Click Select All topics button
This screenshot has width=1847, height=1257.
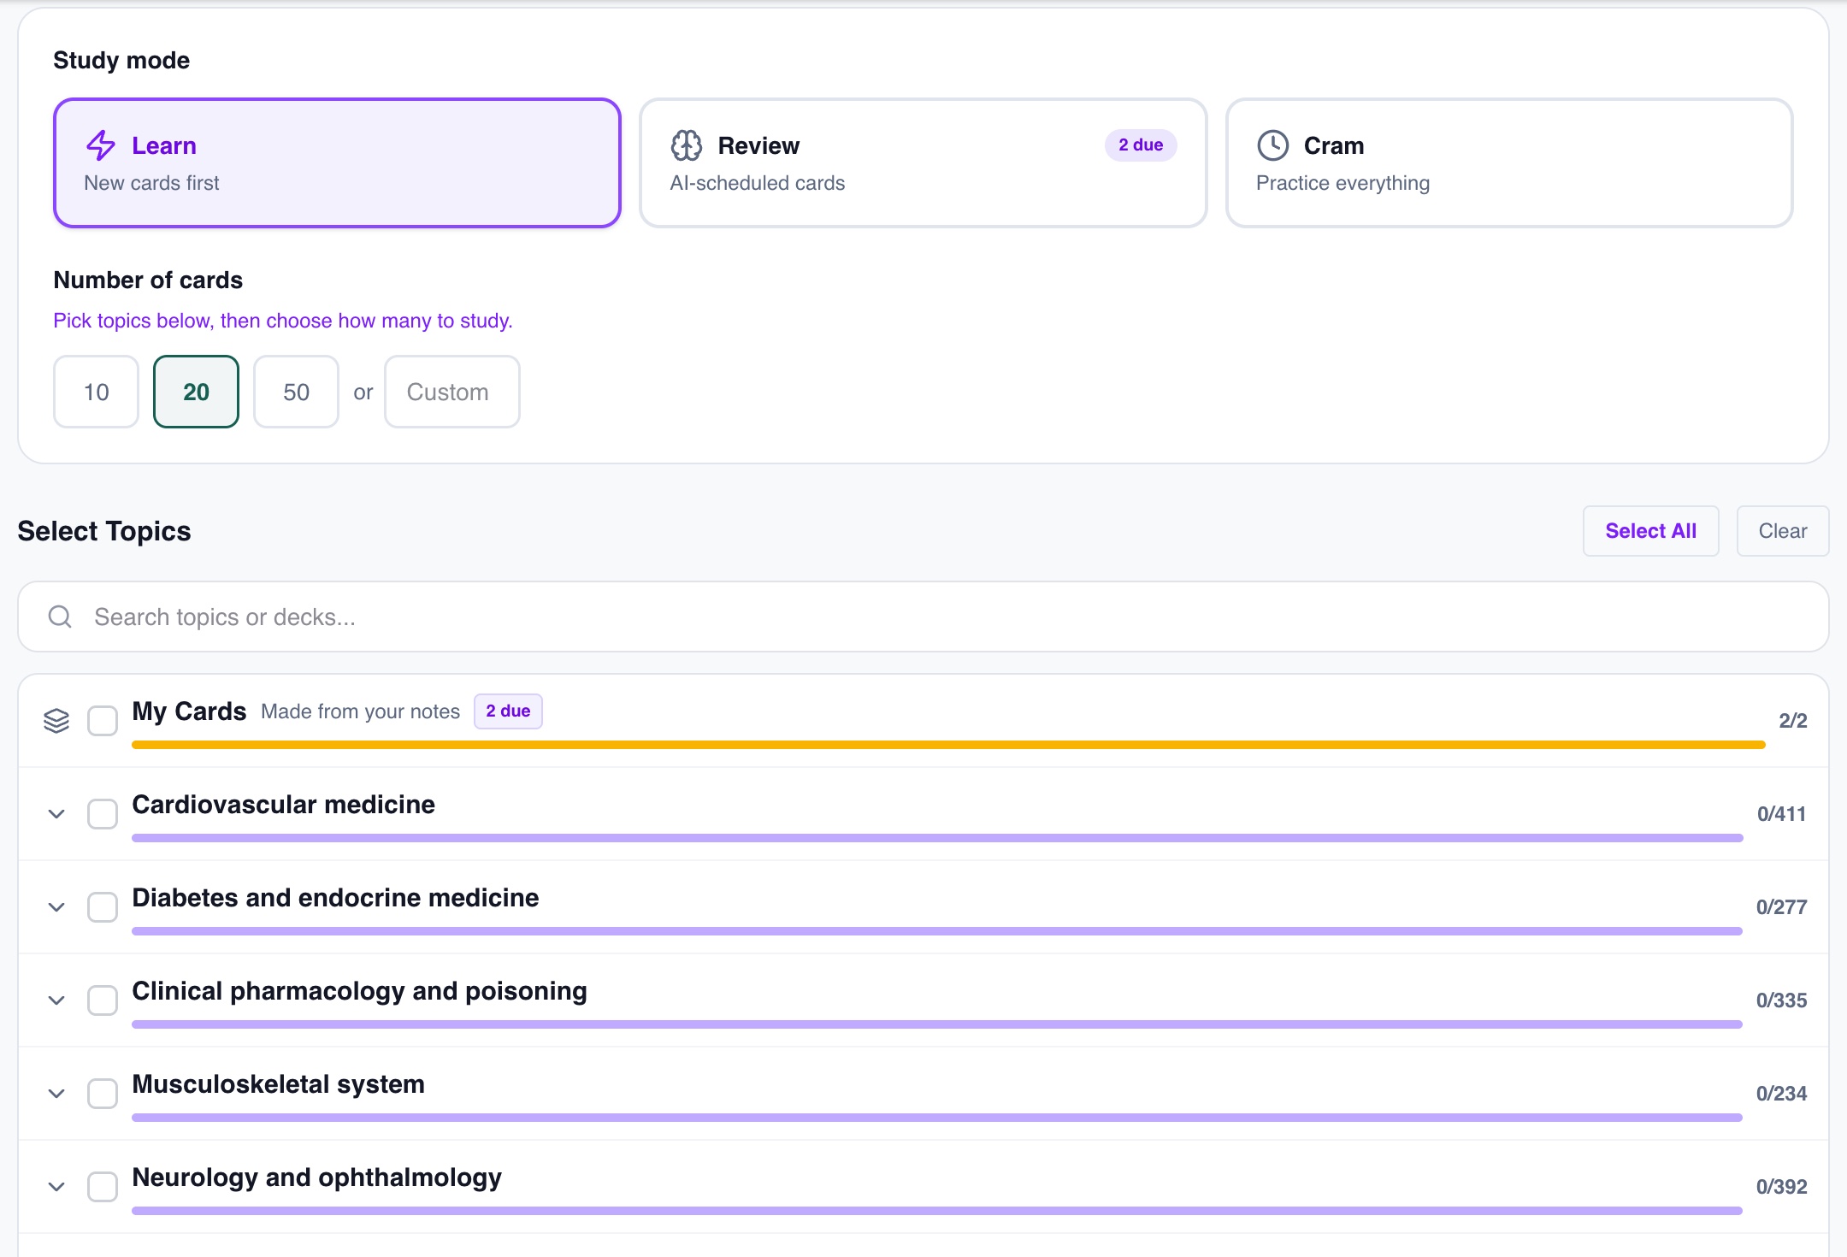(x=1650, y=531)
